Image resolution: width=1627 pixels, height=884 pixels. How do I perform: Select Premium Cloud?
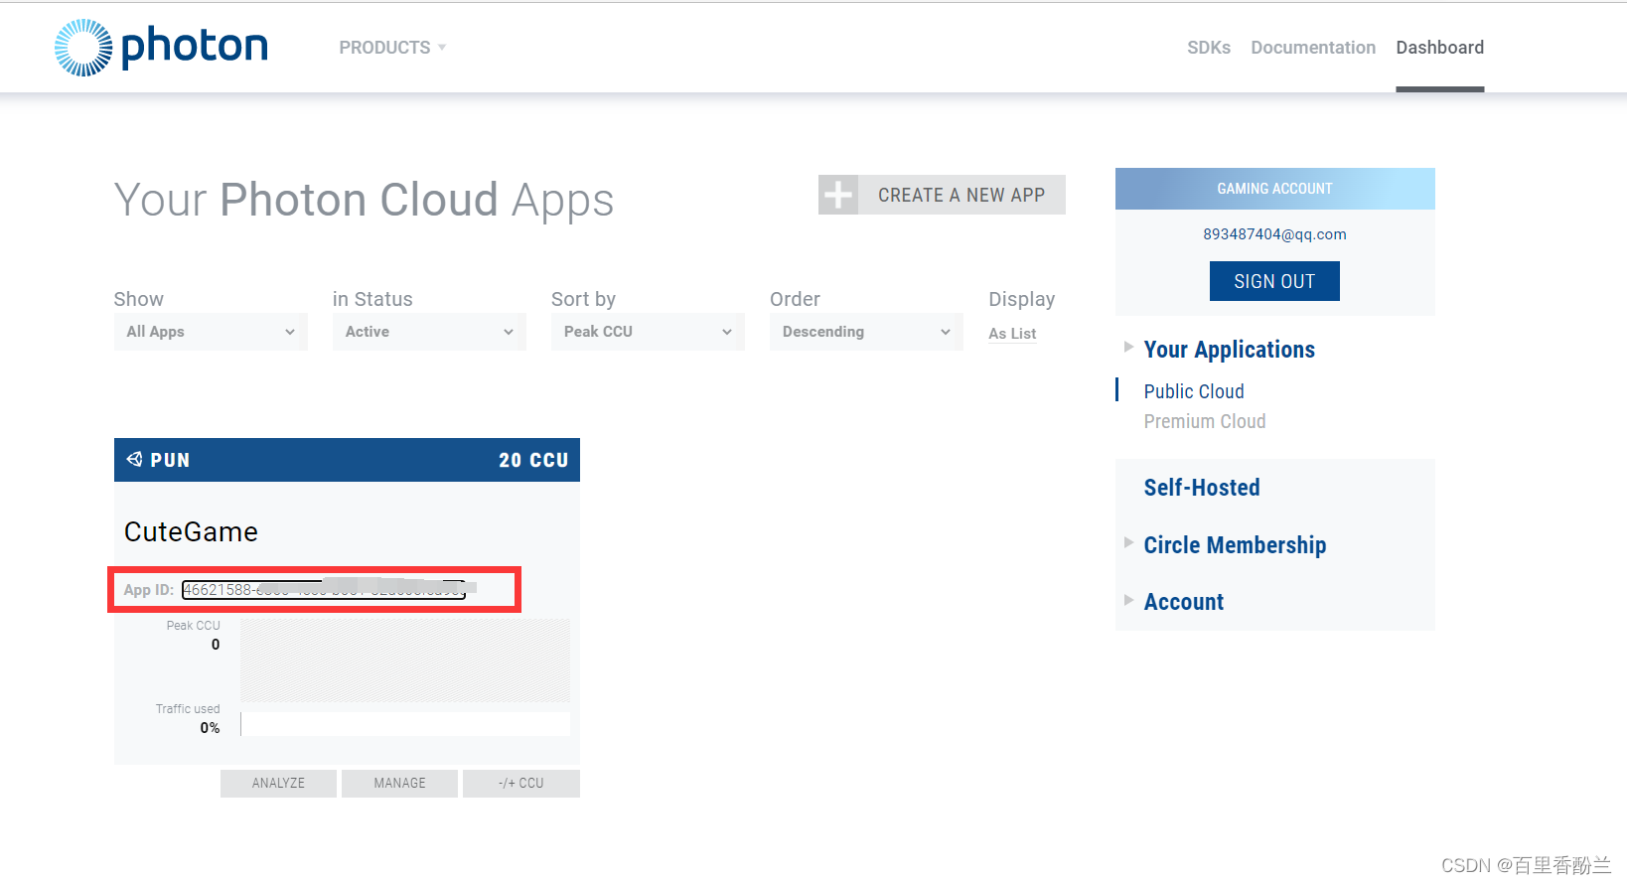click(1205, 421)
